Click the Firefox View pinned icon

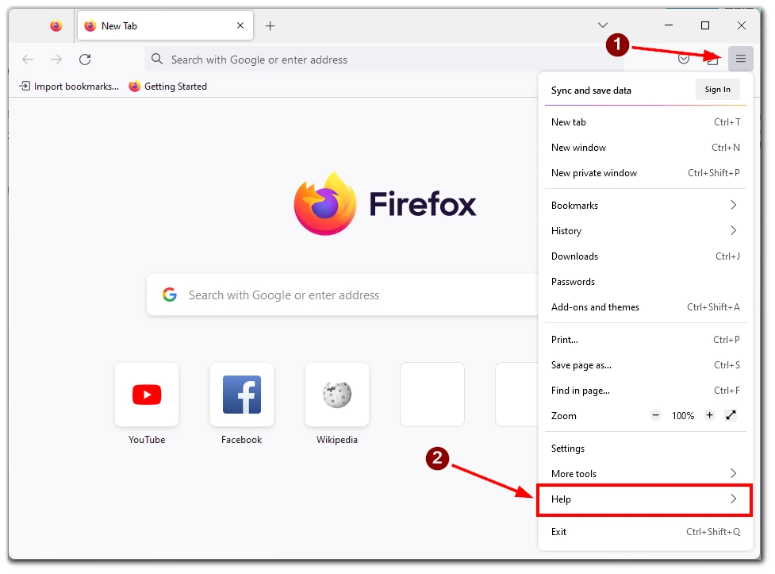coord(56,25)
